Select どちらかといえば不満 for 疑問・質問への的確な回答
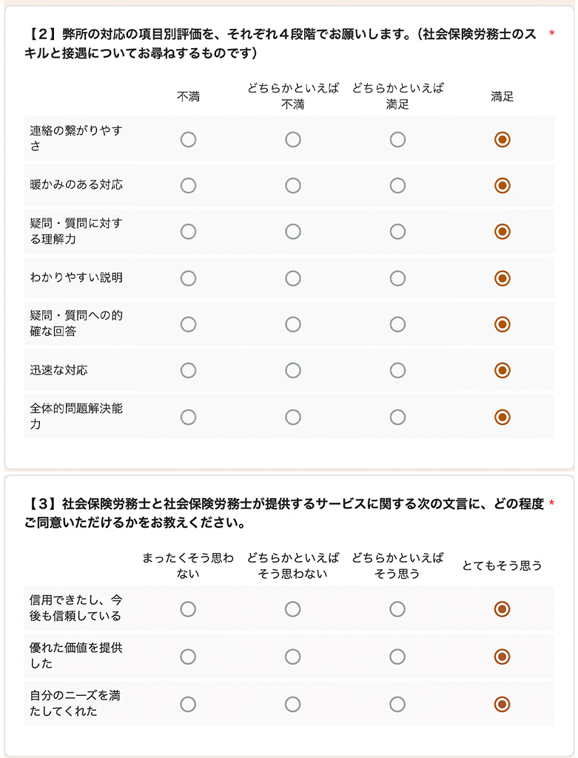Screen dimensions: 578x758 click(x=292, y=324)
